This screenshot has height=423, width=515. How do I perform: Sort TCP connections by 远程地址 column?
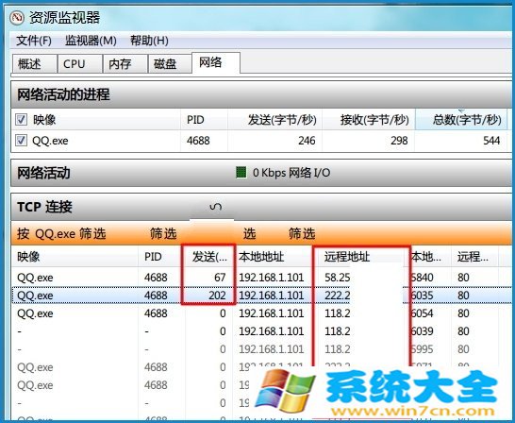point(361,257)
